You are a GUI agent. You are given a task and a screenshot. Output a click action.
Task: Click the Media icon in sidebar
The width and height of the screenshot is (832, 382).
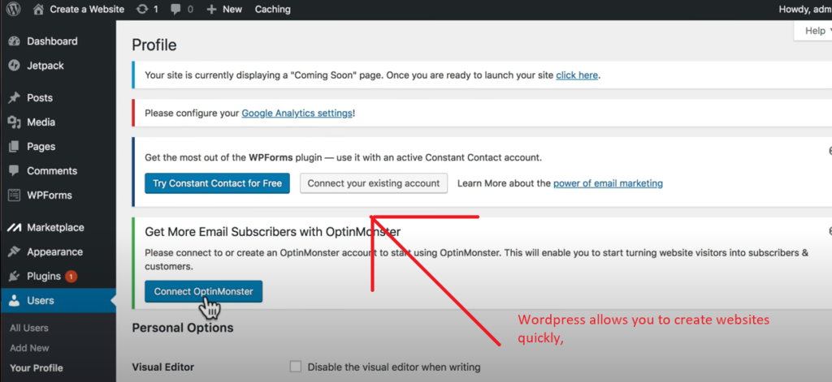point(15,122)
